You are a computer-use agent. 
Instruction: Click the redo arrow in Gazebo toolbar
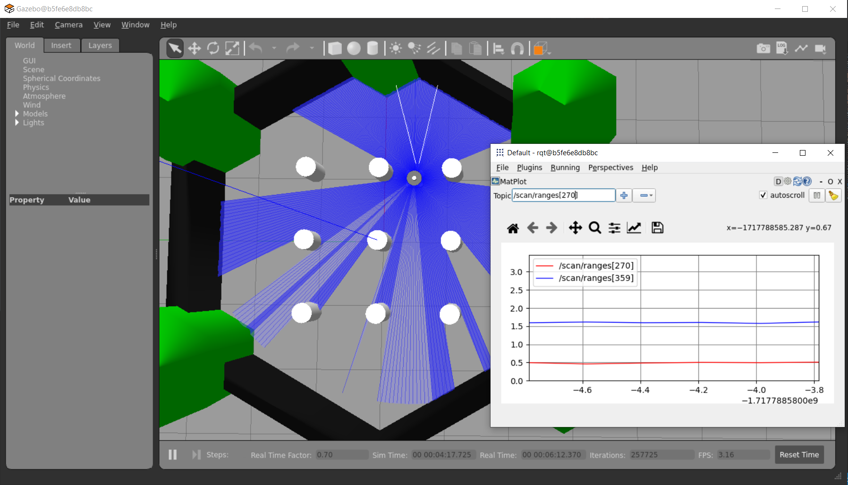[293, 48]
